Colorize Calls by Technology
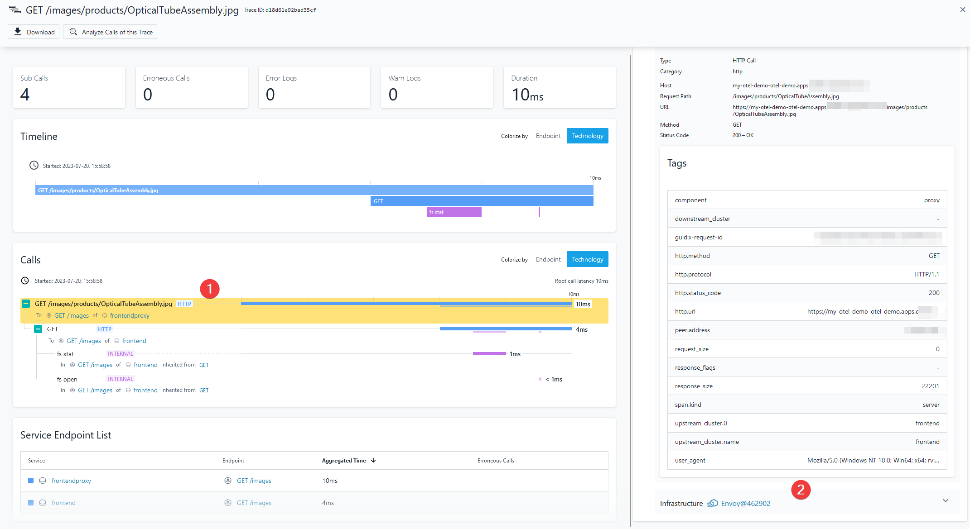Viewport: 970px width, 529px height. pyautogui.click(x=588, y=259)
